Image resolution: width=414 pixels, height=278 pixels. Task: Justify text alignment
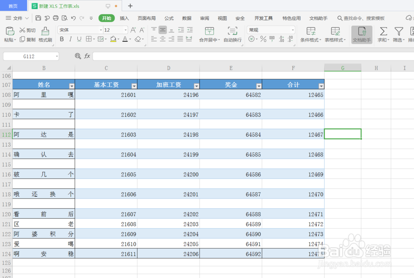180,39
